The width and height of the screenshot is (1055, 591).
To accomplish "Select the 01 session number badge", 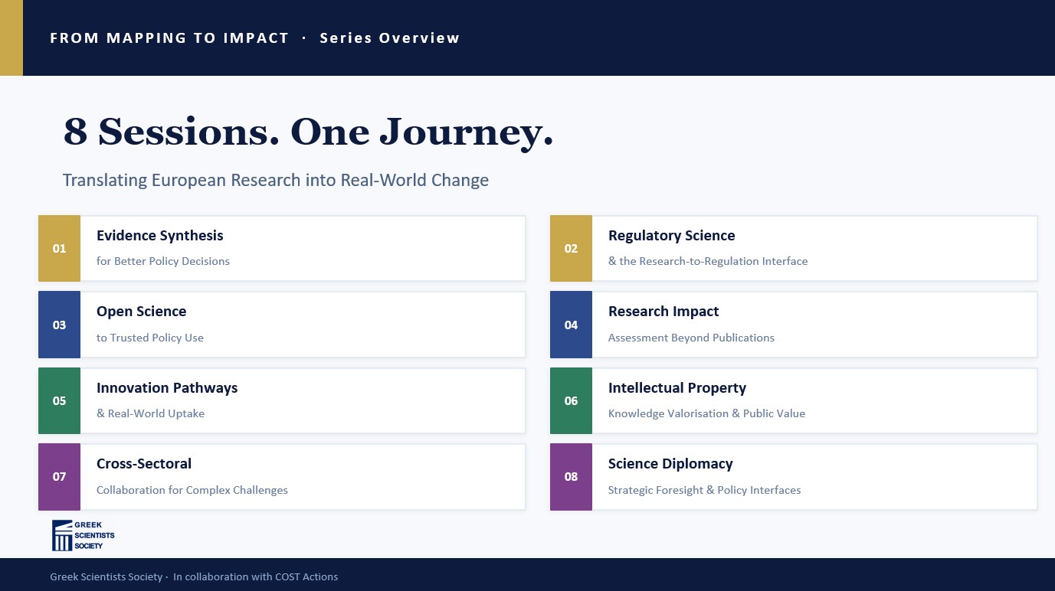I will coord(59,248).
